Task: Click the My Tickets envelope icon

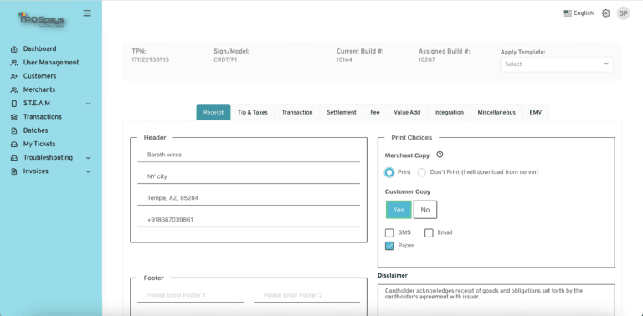Action: coord(14,144)
